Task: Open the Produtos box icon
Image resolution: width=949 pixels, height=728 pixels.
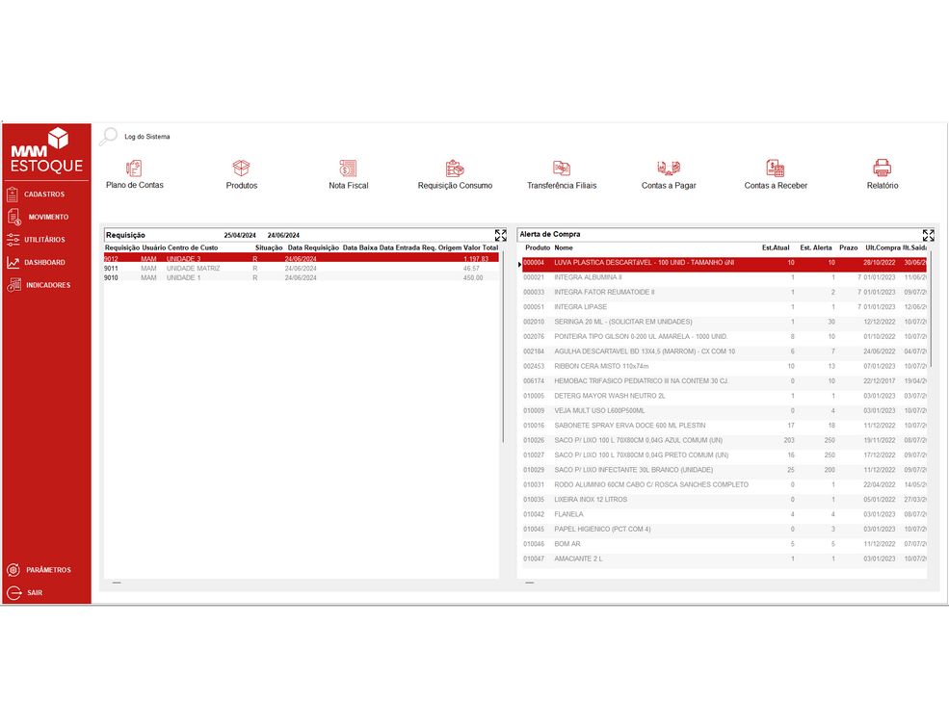Action: pos(242,169)
